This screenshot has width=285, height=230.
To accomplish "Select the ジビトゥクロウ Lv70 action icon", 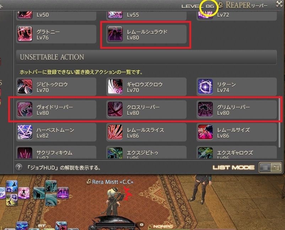I will (x=25, y=86).
